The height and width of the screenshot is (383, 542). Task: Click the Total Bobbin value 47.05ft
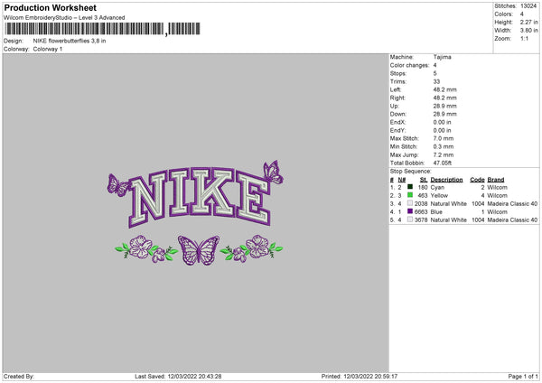tap(443, 163)
